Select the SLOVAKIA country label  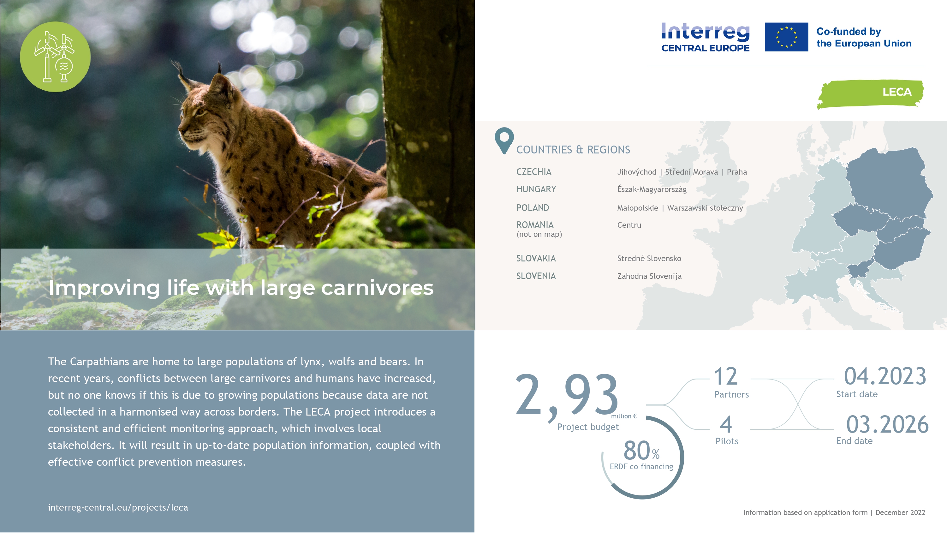[x=536, y=258]
